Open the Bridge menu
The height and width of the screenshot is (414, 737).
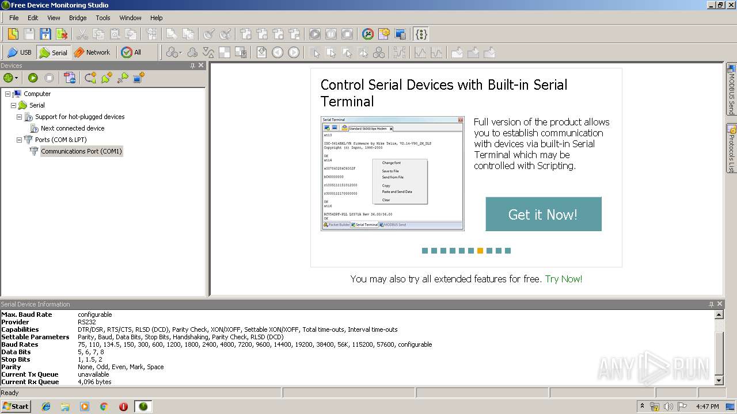(78, 18)
